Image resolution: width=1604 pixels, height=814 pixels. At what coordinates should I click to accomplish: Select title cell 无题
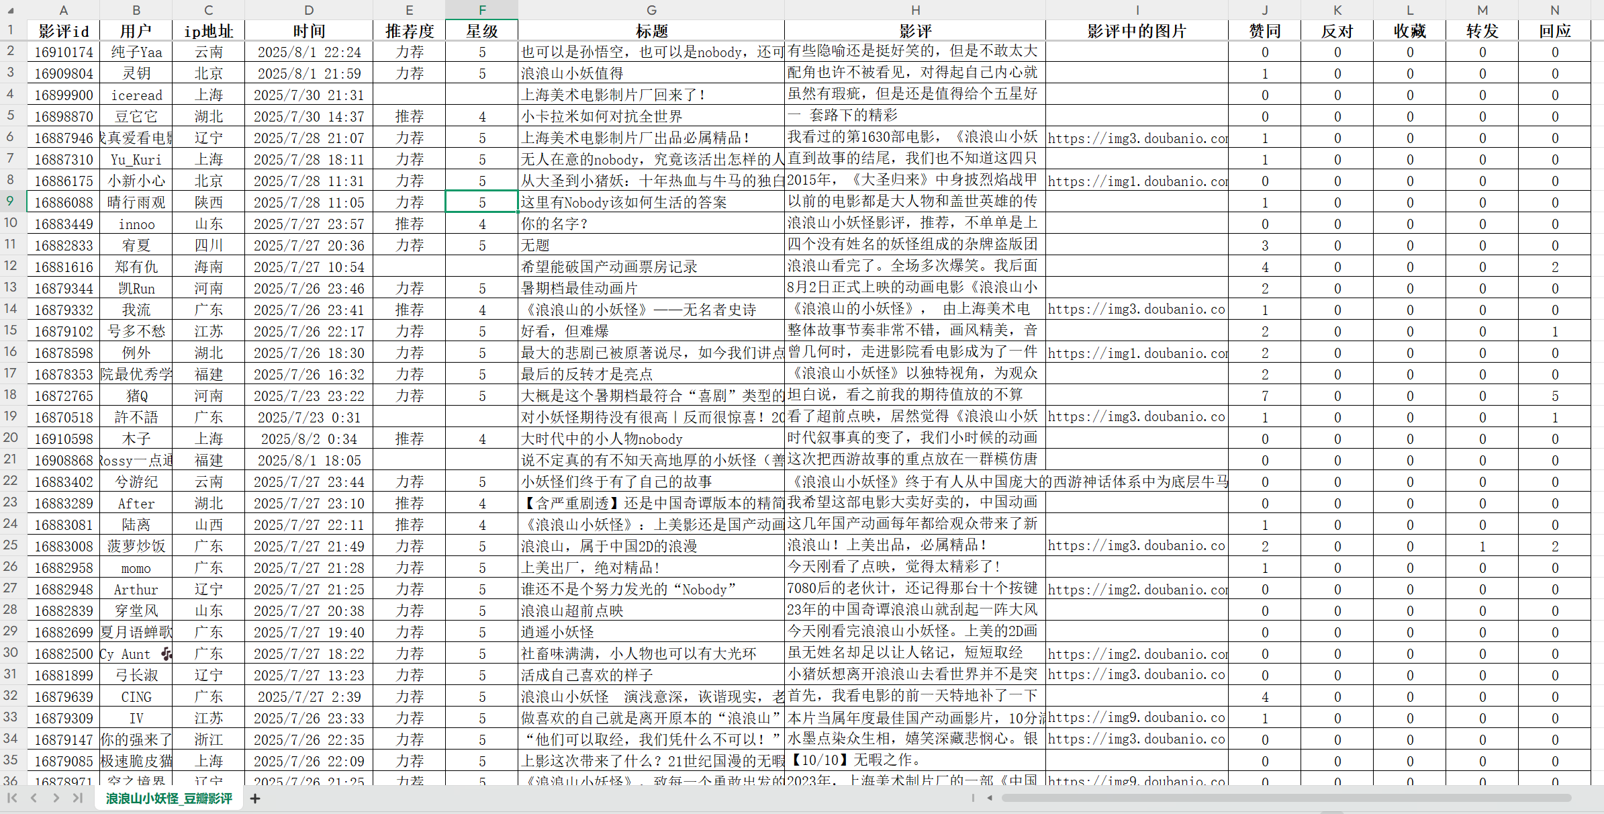651,245
